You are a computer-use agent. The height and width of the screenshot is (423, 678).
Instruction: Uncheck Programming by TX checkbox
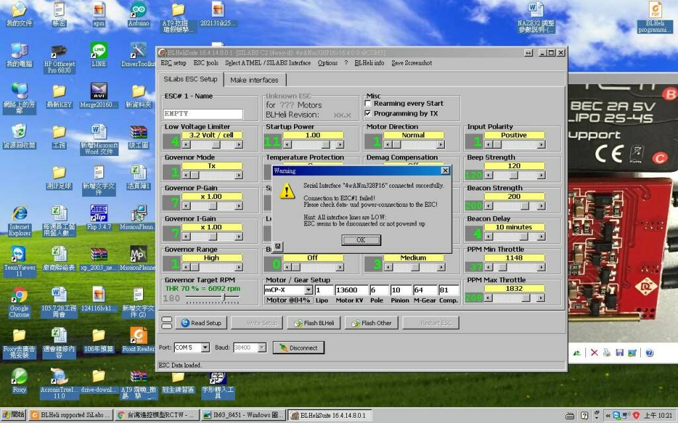[x=368, y=114]
